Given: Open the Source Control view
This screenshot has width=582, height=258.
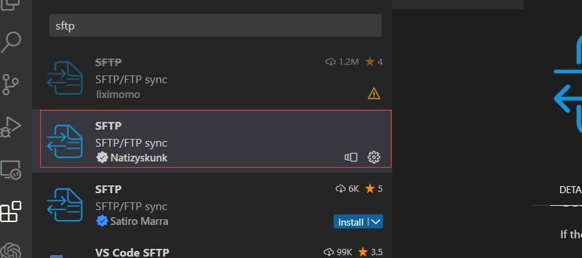Looking at the screenshot, I should [11, 84].
